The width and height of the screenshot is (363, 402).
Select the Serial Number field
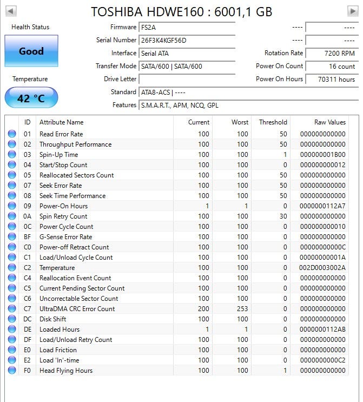(187, 40)
